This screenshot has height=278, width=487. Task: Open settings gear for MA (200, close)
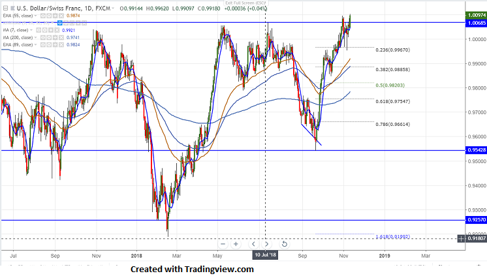tap(49, 37)
